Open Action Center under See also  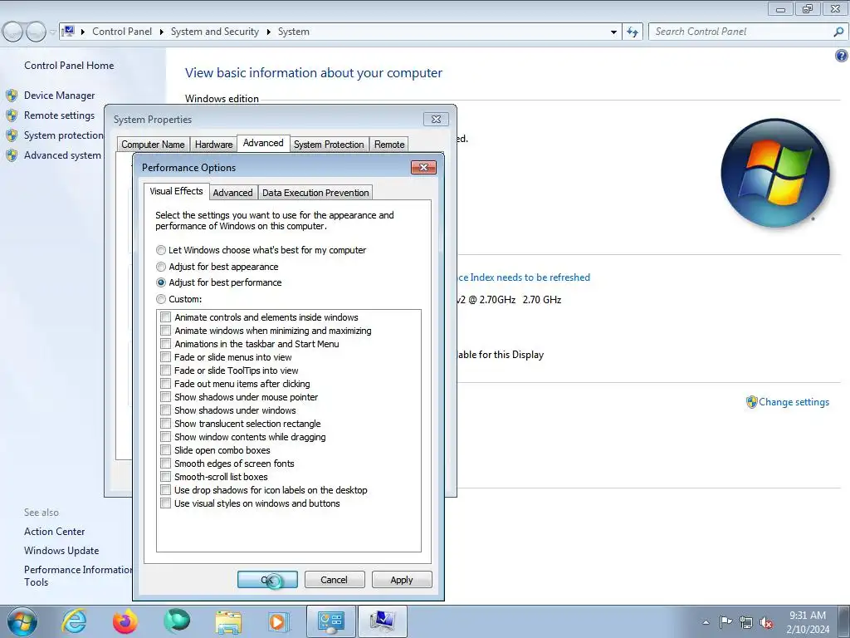54,532
